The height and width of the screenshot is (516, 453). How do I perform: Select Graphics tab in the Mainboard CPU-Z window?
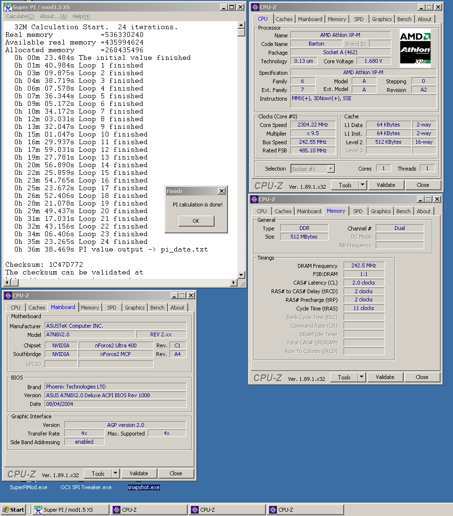click(x=134, y=308)
